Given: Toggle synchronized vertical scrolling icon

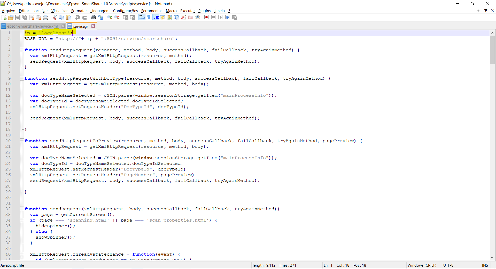Looking at the screenshot, I should (126, 17).
